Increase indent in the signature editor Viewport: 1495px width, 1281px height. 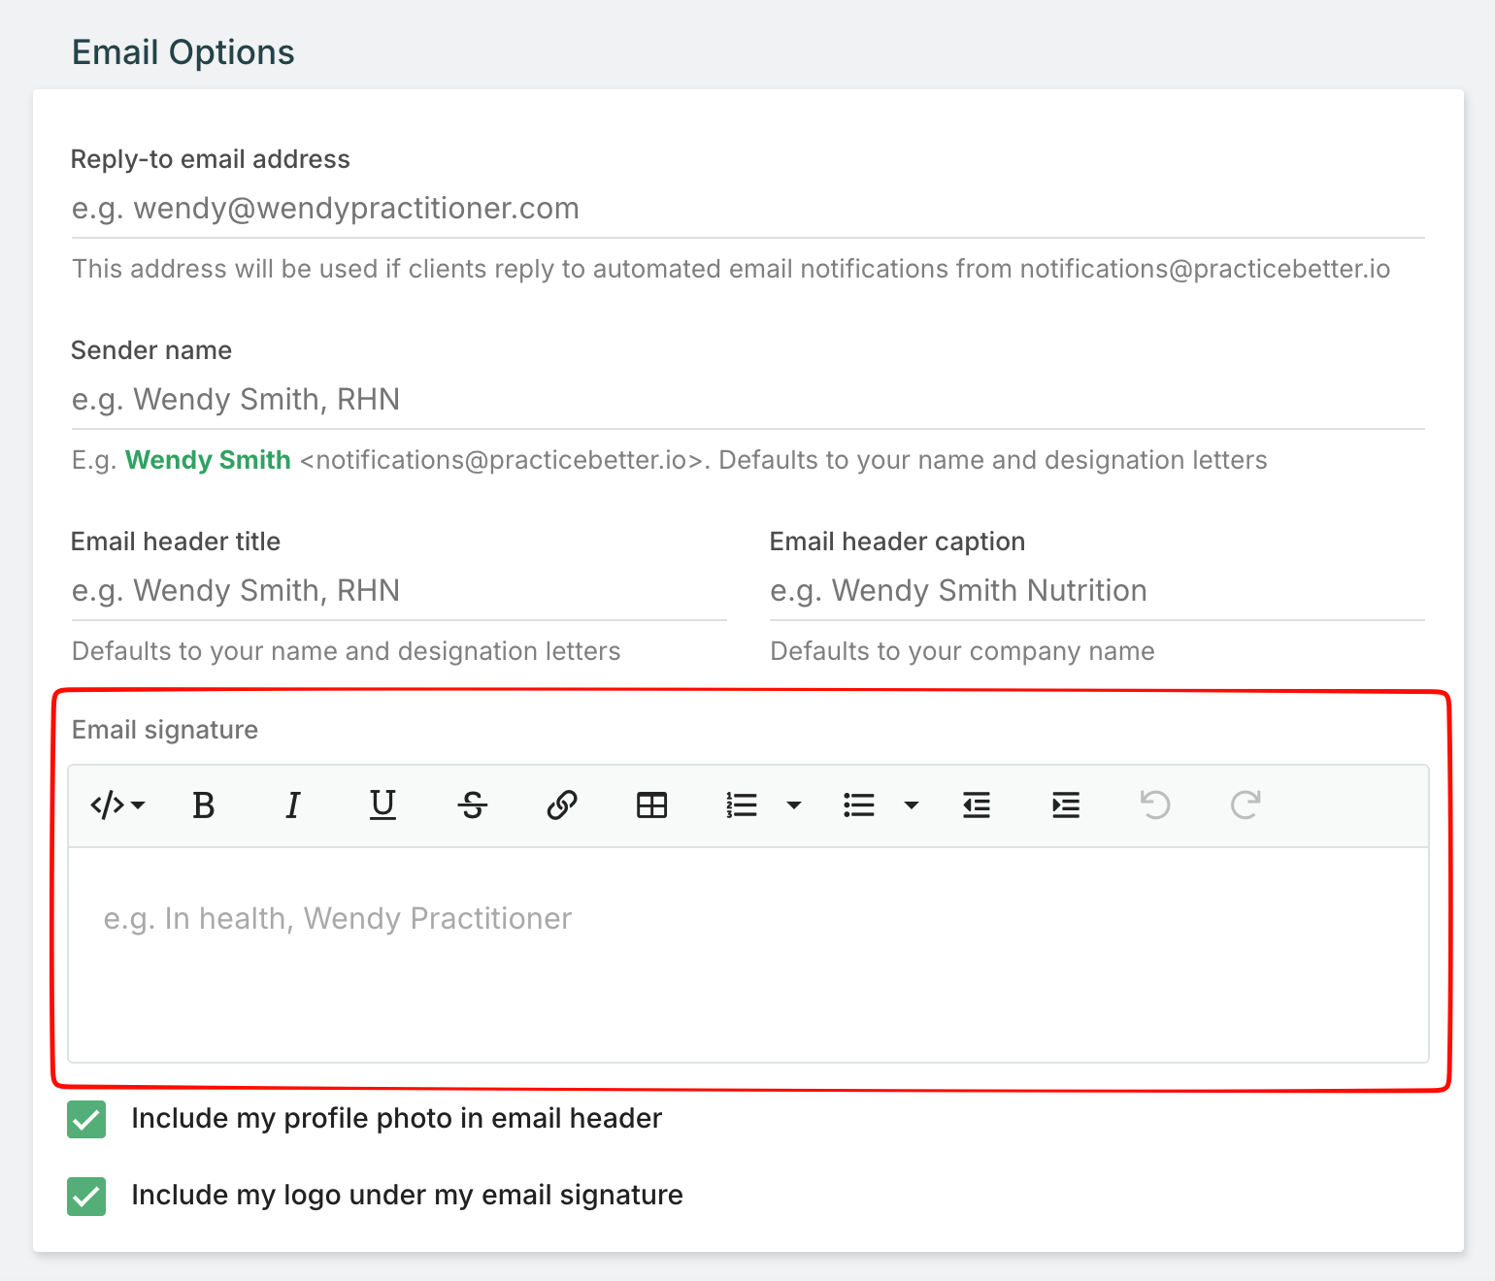tap(1066, 805)
